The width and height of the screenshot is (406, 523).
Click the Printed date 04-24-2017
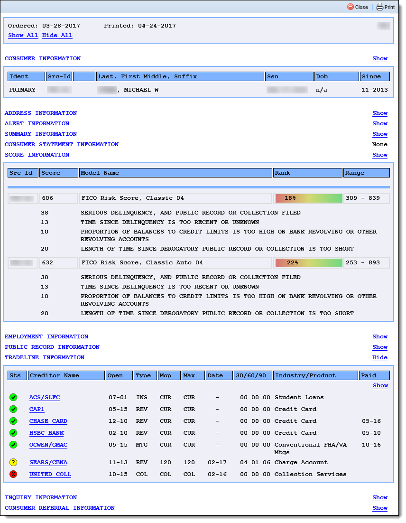[157, 26]
